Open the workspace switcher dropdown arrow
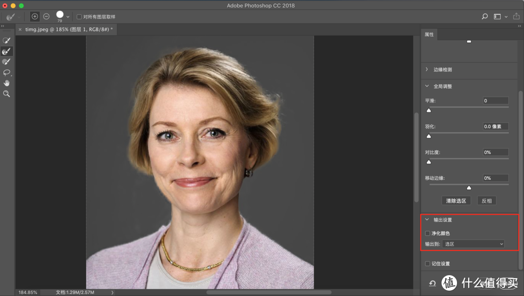 click(x=506, y=16)
